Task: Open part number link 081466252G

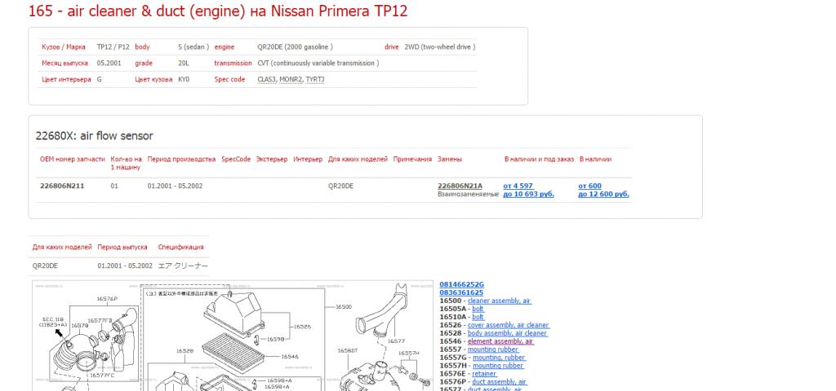Action: [461, 284]
